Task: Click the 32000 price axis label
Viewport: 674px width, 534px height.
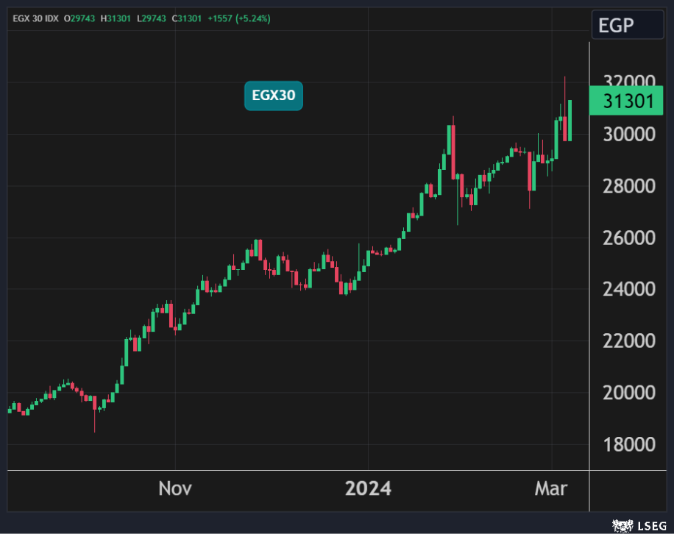Action: (x=629, y=82)
